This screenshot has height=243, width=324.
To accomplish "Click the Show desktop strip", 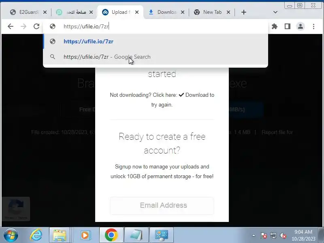I will (x=321, y=235).
